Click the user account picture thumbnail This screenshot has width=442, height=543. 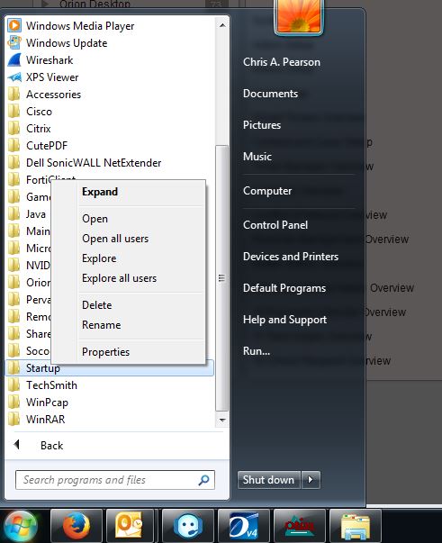pyautogui.click(x=298, y=16)
